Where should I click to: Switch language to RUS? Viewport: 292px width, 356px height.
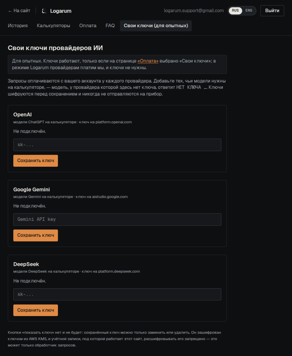coord(235,11)
